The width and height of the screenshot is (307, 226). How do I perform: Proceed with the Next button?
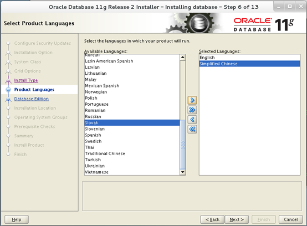tap(237, 219)
